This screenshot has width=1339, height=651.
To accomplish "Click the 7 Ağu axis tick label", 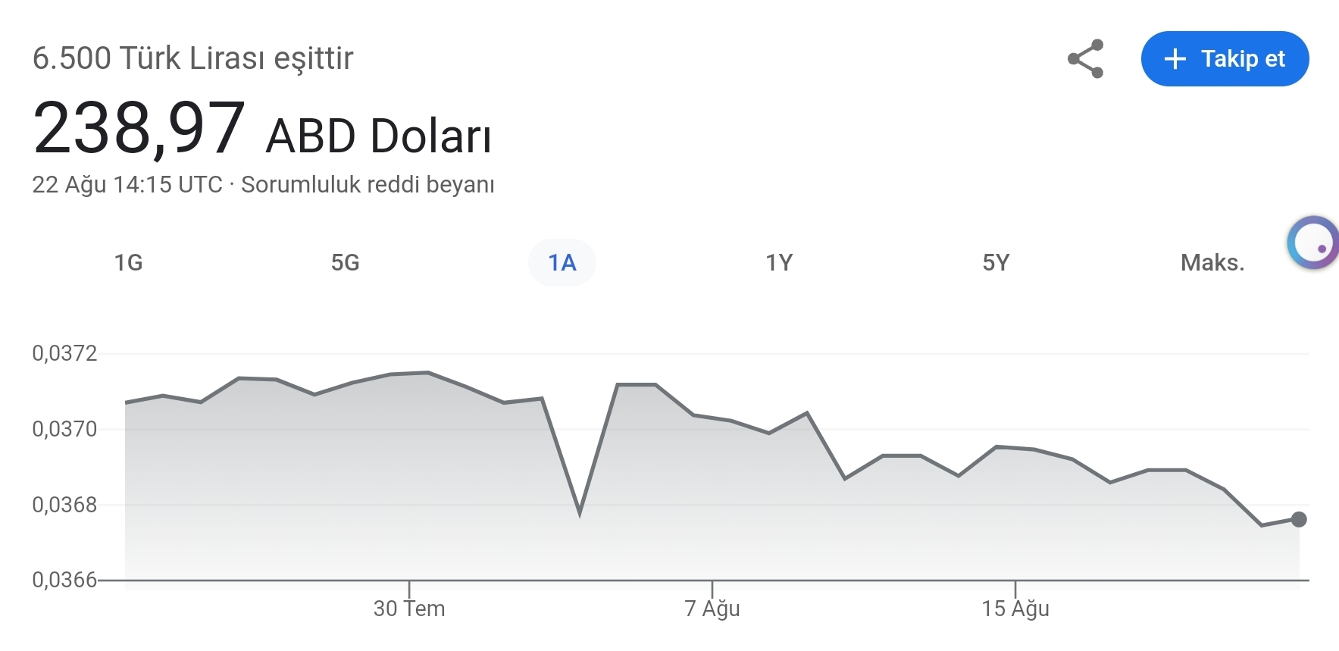I will 712,609.
